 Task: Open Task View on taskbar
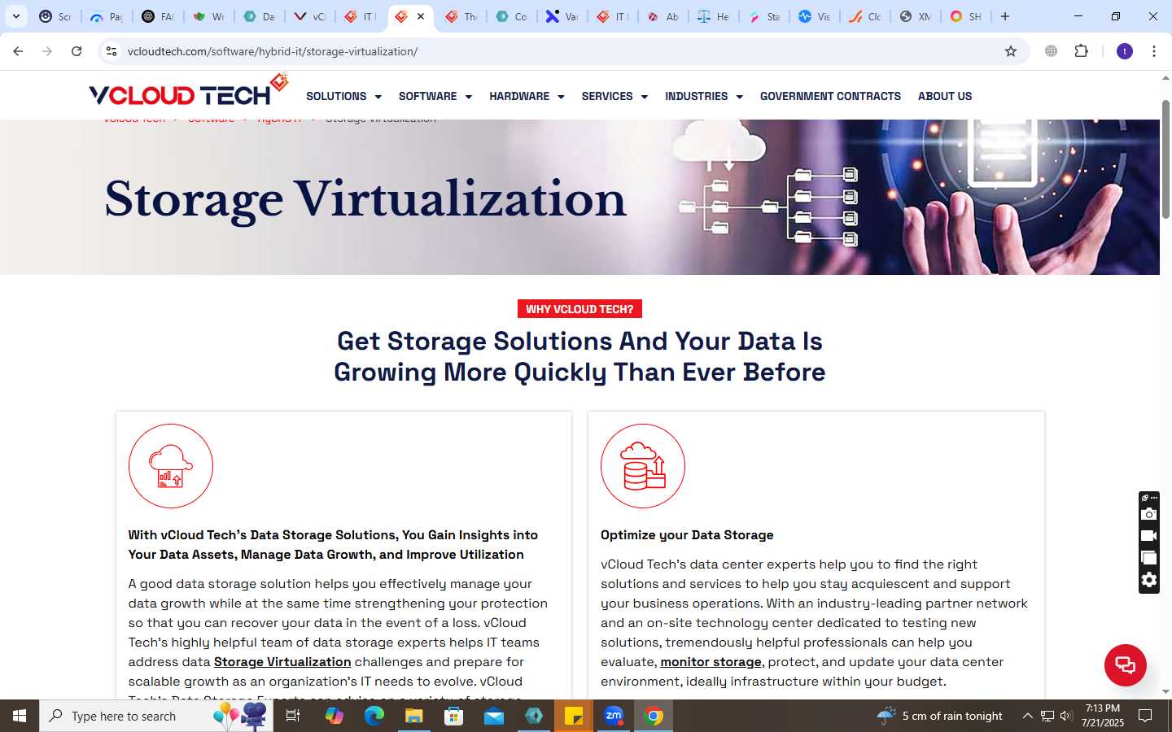click(293, 716)
